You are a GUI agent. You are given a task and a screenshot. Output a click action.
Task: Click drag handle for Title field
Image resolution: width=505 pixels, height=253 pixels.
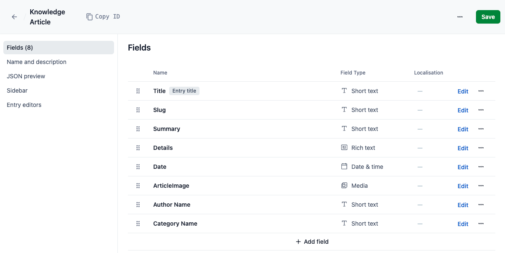click(x=138, y=91)
